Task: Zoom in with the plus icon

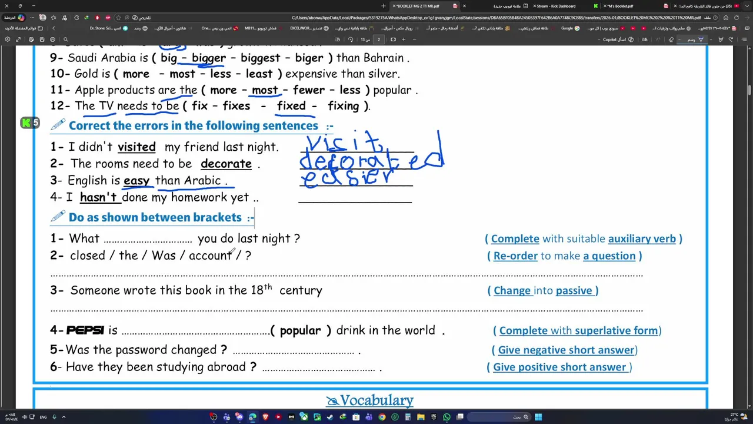Action: (404, 39)
